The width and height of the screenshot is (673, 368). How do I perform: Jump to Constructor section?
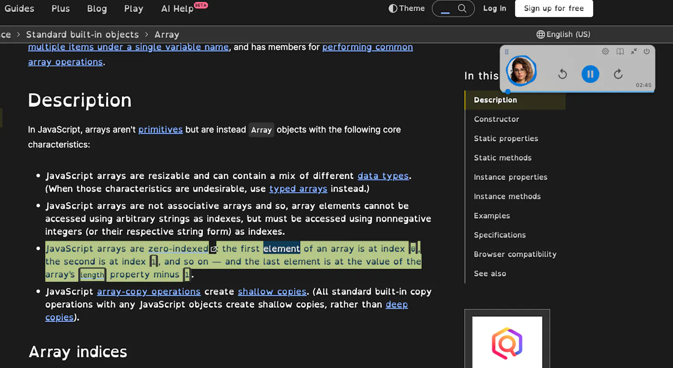[x=496, y=119]
